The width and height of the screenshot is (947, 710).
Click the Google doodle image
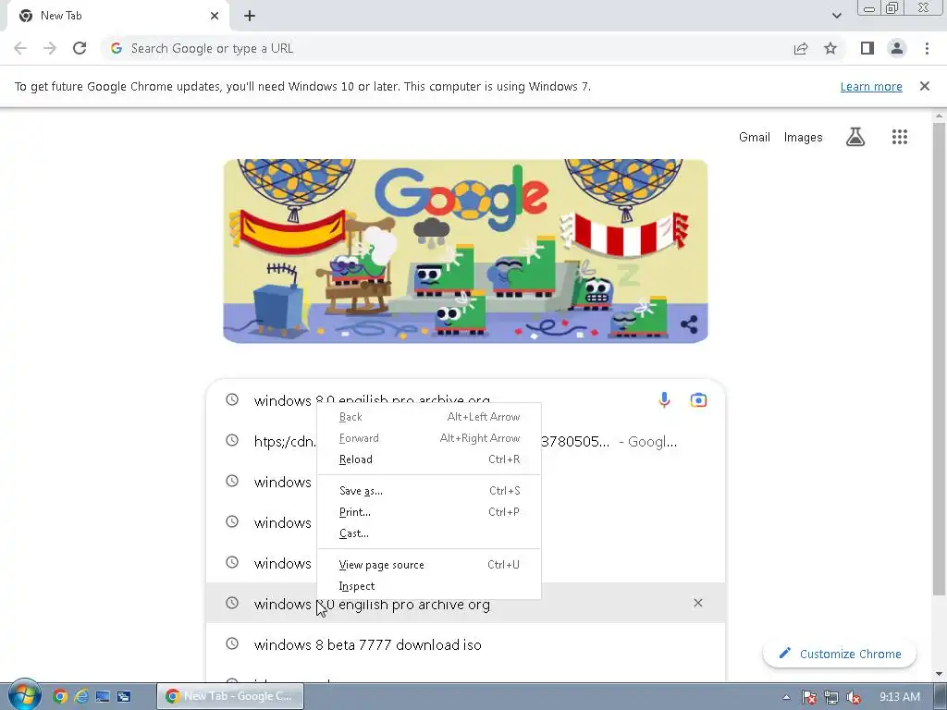click(465, 251)
